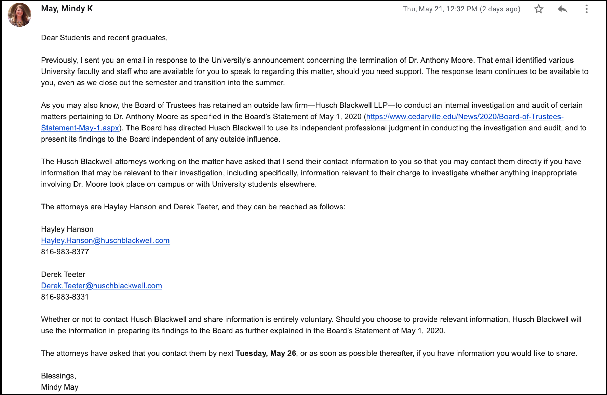Click the standalone Derek Teeter name above his email

tap(63, 275)
